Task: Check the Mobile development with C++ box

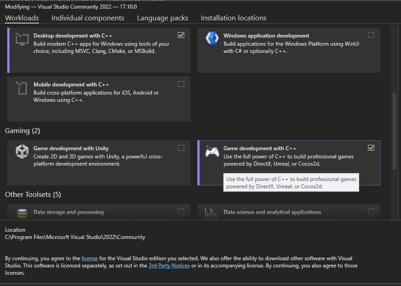Action: [181, 84]
